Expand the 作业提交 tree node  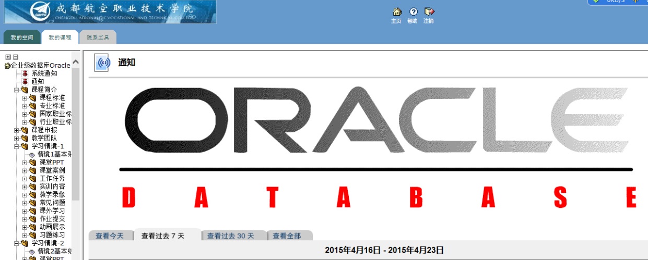tap(25, 219)
